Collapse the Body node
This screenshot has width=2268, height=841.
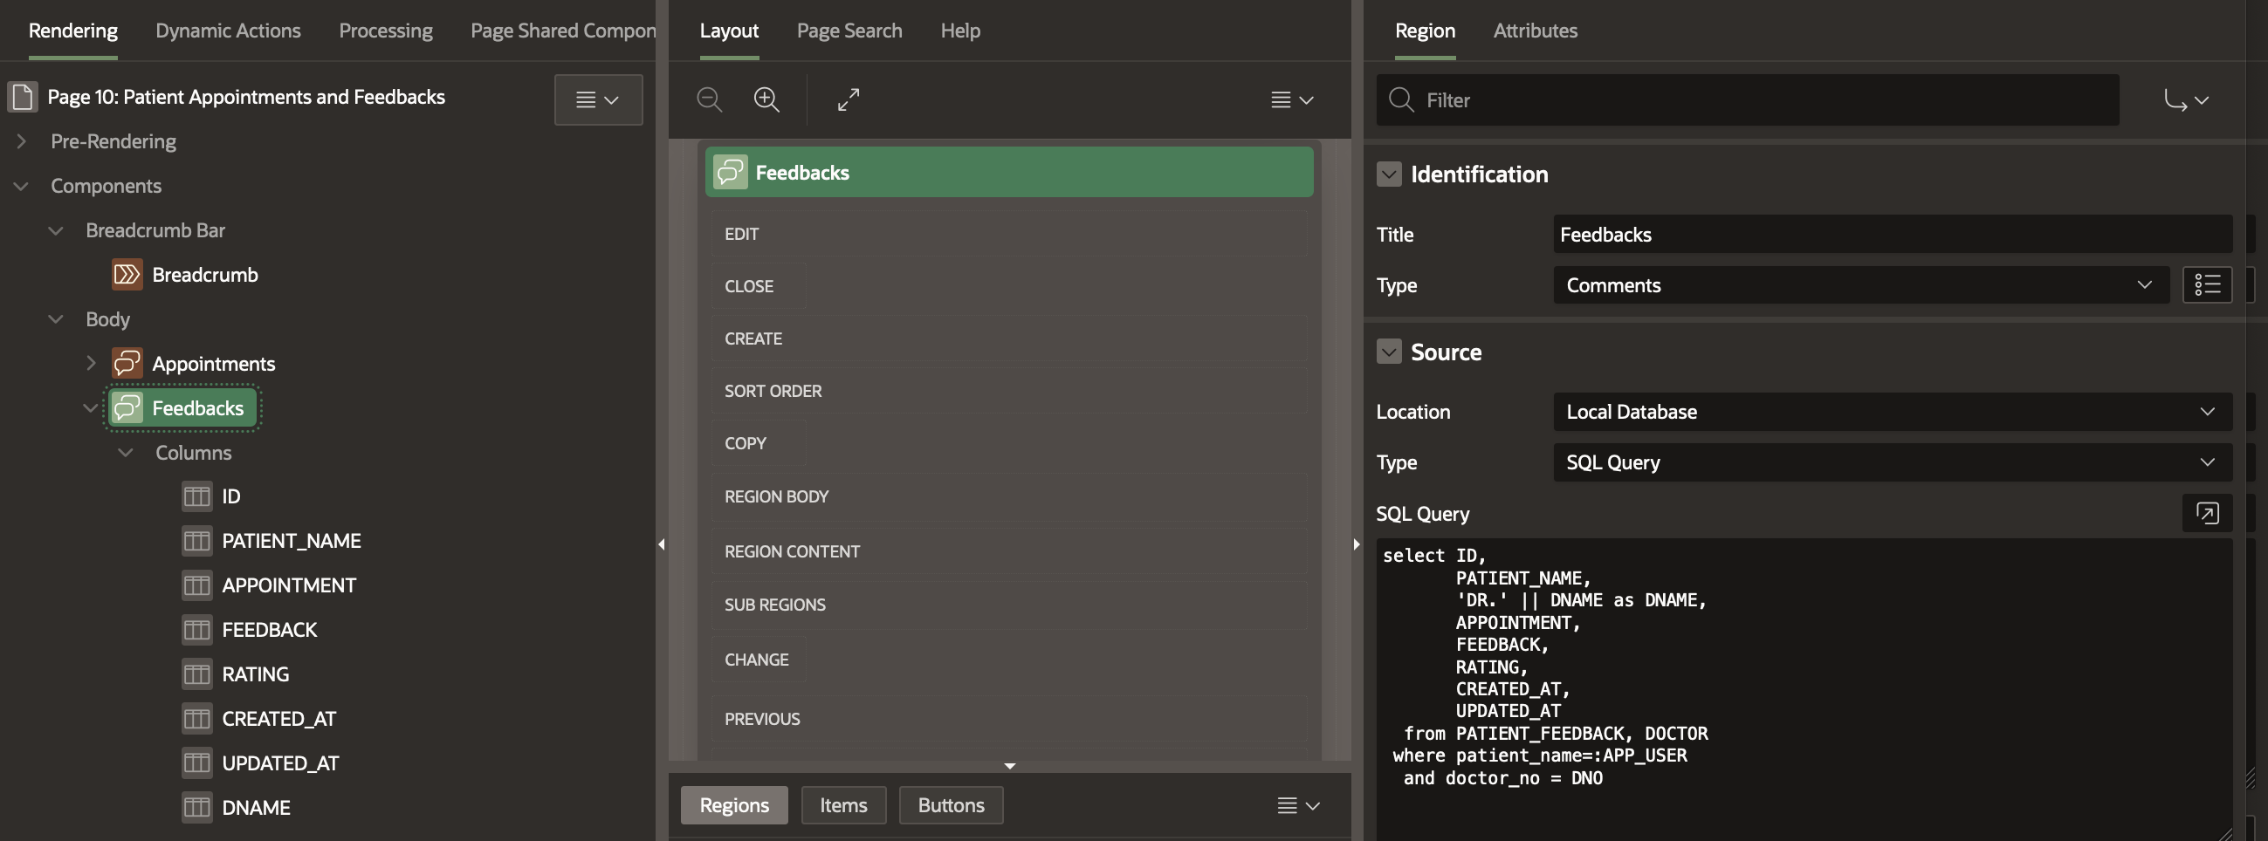(56, 319)
